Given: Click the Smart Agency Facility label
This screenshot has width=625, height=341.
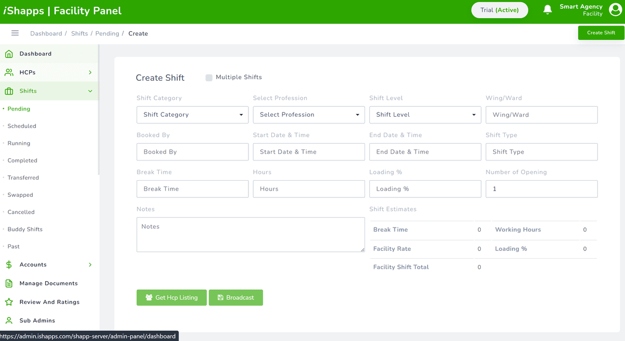Looking at the screenshot, I should pyautogui.click(x=581, y=10).
